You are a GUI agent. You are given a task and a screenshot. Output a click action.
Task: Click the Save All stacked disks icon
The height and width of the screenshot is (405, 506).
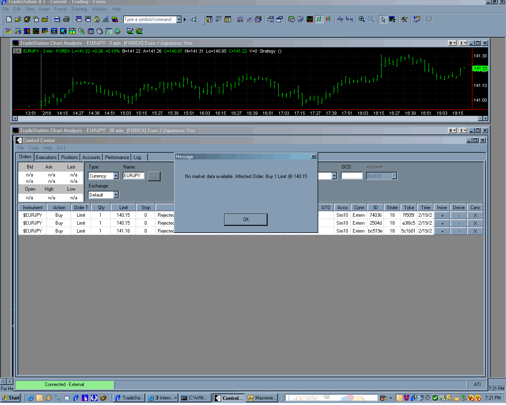pyautogui.click(x=27, y=19)
